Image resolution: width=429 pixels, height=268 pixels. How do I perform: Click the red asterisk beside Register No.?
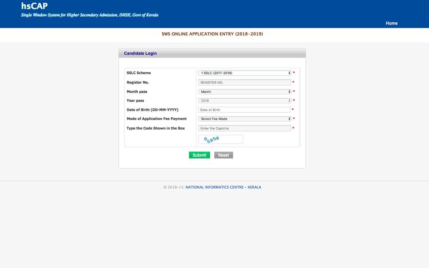tap(293, 82)
